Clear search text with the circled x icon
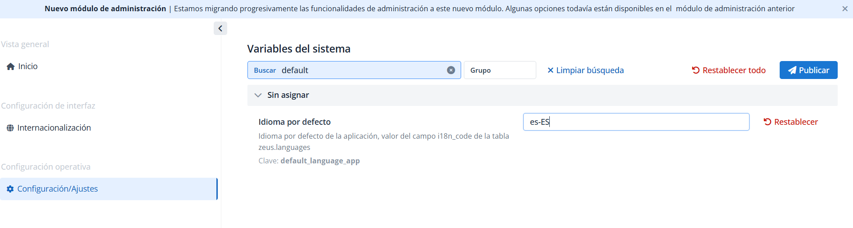The height and width of the screenshot is (228, 853). 451,70
